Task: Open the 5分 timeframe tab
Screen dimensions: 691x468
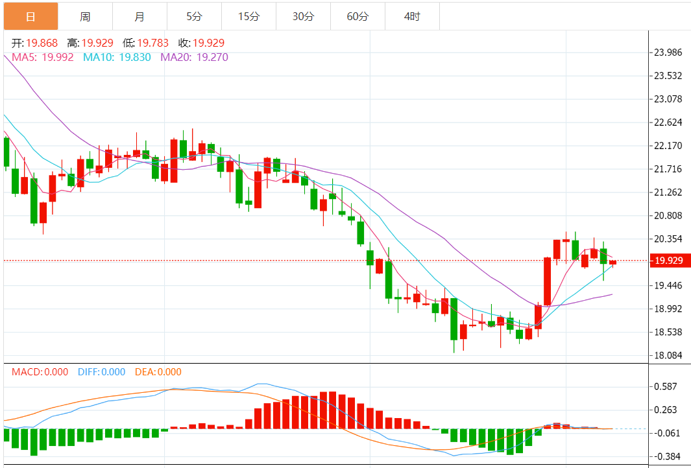Action: [x=195, y=17]
